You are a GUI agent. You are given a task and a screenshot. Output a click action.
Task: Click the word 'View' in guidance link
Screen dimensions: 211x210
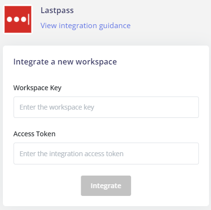(48, 26)
